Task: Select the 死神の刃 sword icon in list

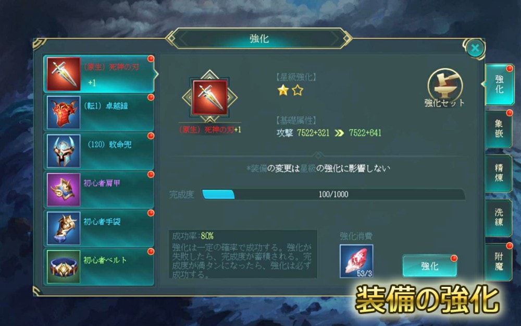Action: click(64, 74)
